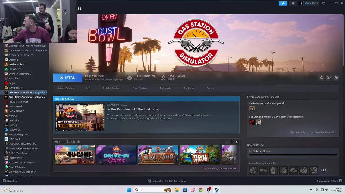The height and width of the screenshot is (194, 345).
Task: Open the Tartışmalar tab
Action: pyautogui.click(x=166, y=88)
